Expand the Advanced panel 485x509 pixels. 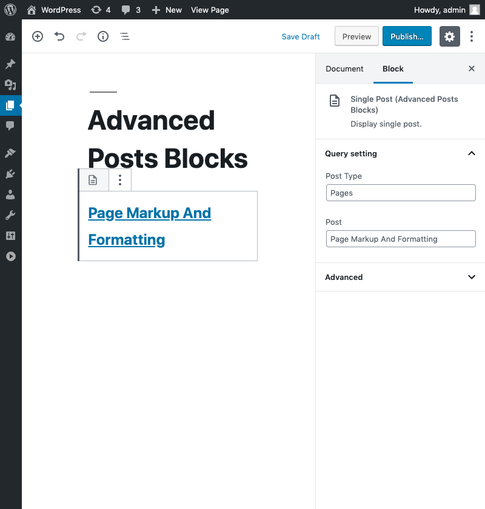[400, 278]
